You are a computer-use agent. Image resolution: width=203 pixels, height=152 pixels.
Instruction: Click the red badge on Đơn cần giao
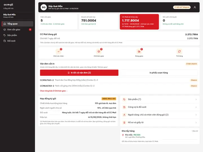click(30, 29)
